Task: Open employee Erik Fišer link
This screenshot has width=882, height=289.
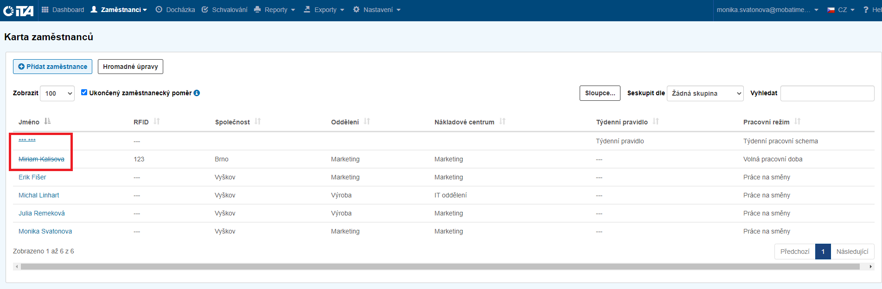Action: click(x=32, y=177)
